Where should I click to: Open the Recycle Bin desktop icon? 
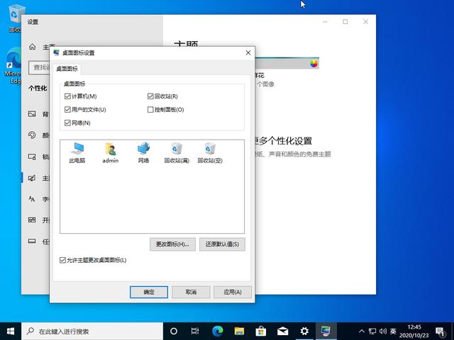coord(14,18)
